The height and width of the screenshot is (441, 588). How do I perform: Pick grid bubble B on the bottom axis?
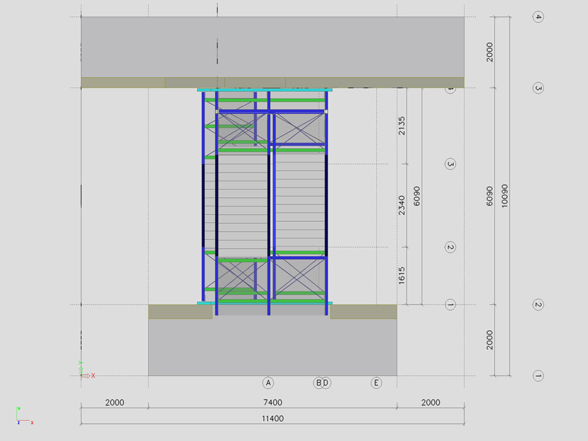coord(318,383)
